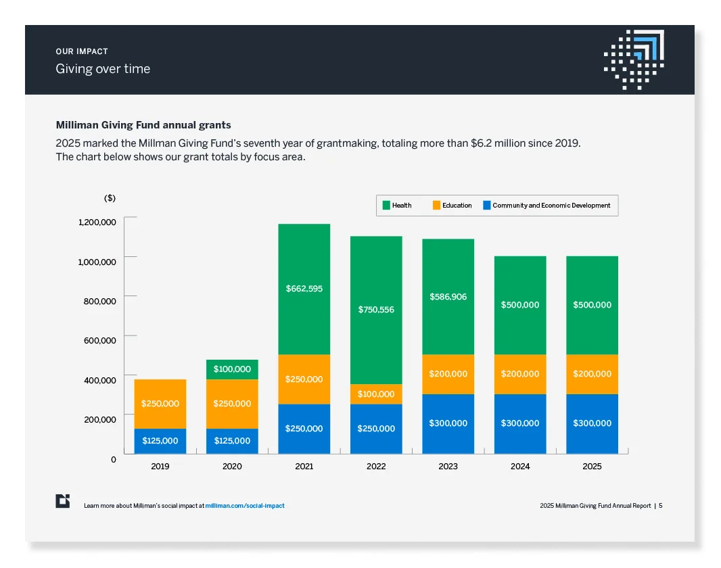Click the $250,000 Community segment for 2021
This screenshot has width=721, height=568.
[304, 429]
